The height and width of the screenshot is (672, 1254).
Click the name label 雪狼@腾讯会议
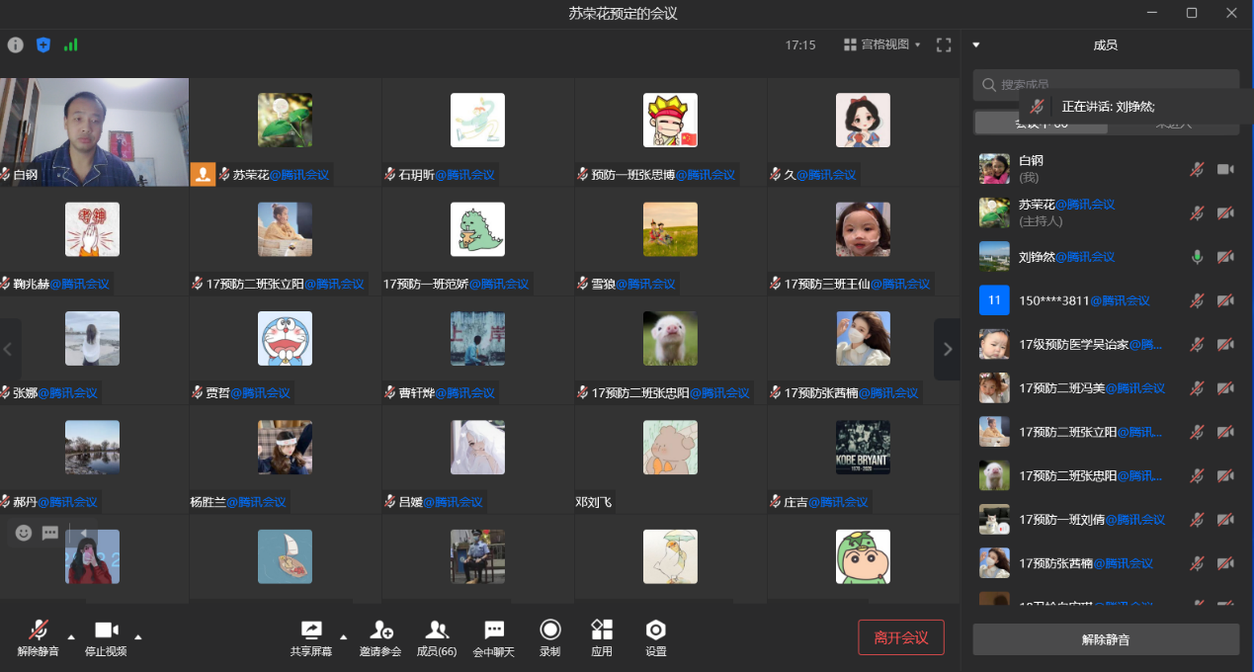click(x=633, y=284)
